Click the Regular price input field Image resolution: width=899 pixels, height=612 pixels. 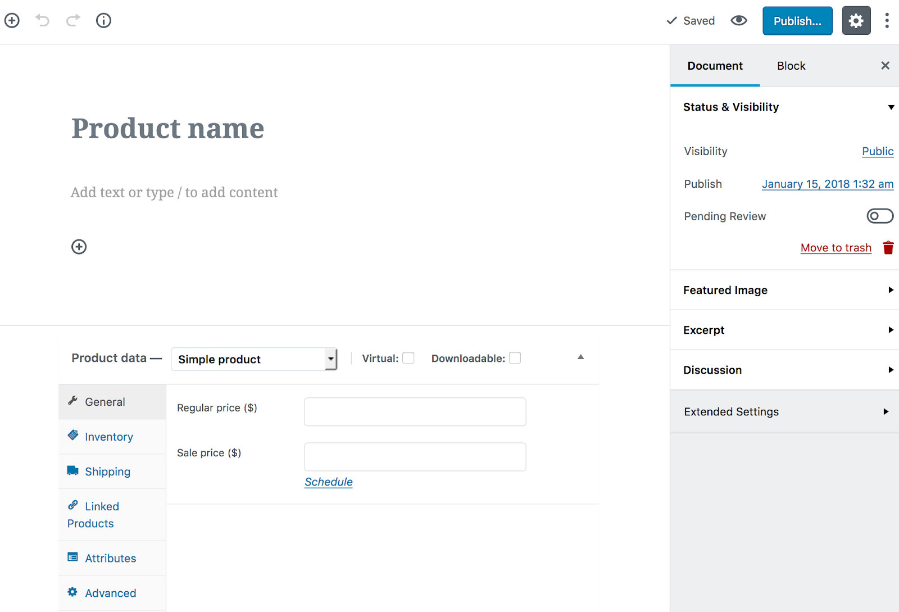[x=415, y=412]
